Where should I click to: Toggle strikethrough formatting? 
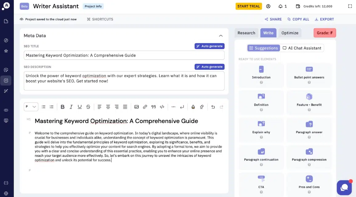tap(88, 107)
